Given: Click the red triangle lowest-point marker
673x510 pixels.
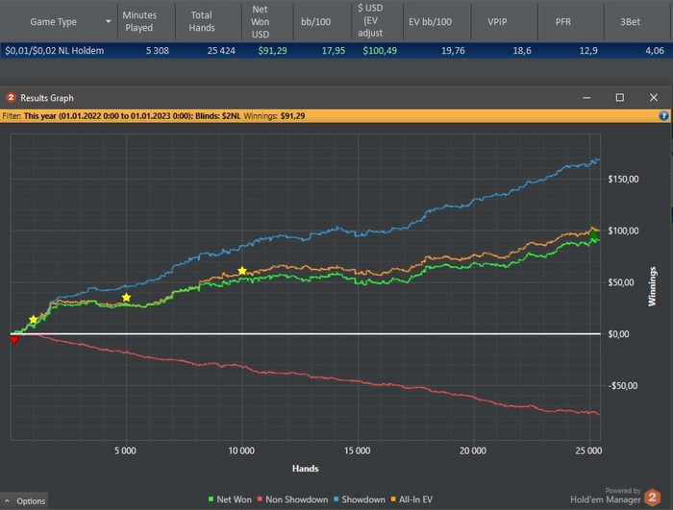Looking at the screenshot, I should click(13, 340).
